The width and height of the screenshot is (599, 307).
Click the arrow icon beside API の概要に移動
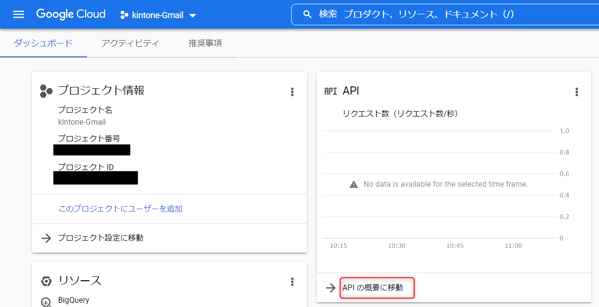click(x=330, y=287)
